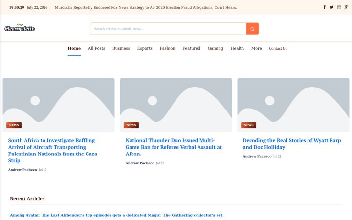Click the Recent Articles heading
This screenshot has height=220, width=352.
click(x=27, y=198)
